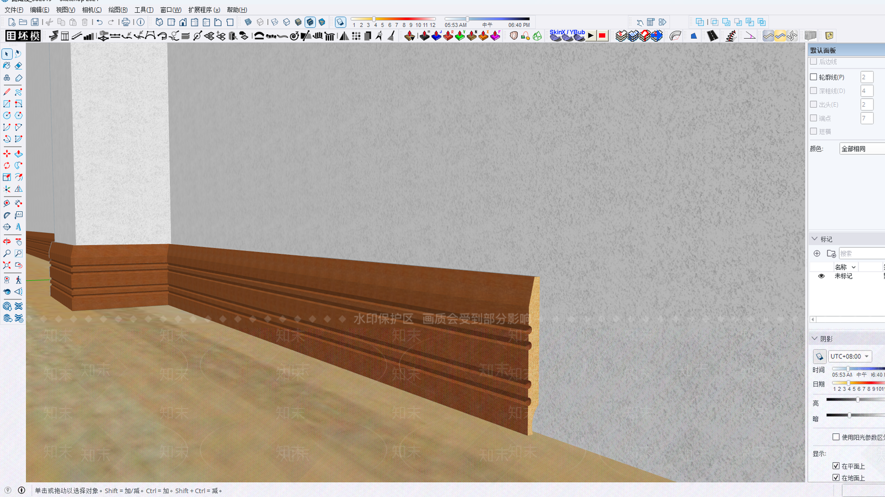The height and width of the screenshot is (497, 885).
Task: Click the add tag folder button
Action: click(x=831, y=253)
